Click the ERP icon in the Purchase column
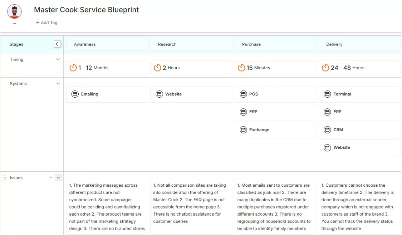 (x=243, y=112)
